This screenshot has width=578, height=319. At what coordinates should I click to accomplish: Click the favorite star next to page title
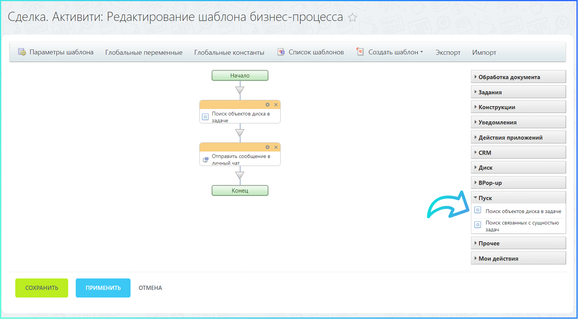(x=352, y=17)
